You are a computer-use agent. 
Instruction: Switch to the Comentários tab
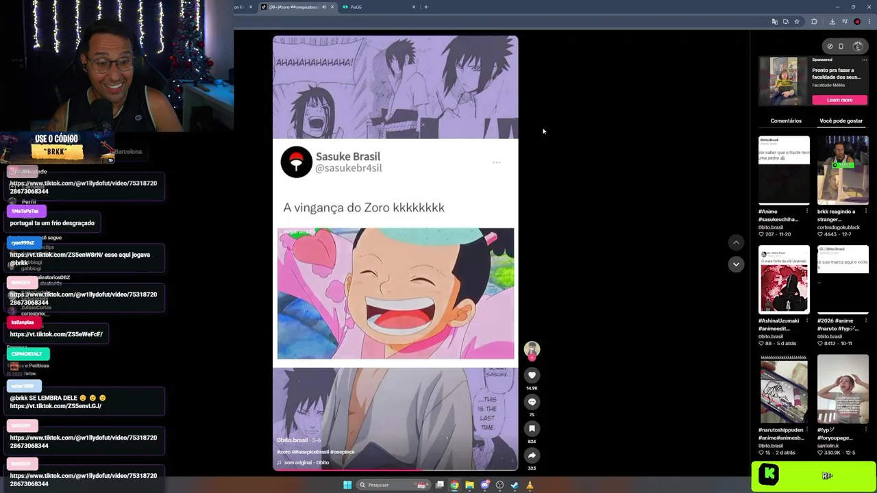coord(786,121)
